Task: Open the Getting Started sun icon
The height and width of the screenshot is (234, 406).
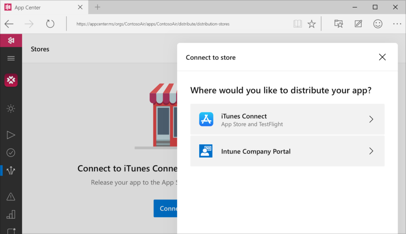Action: (11, 108)
